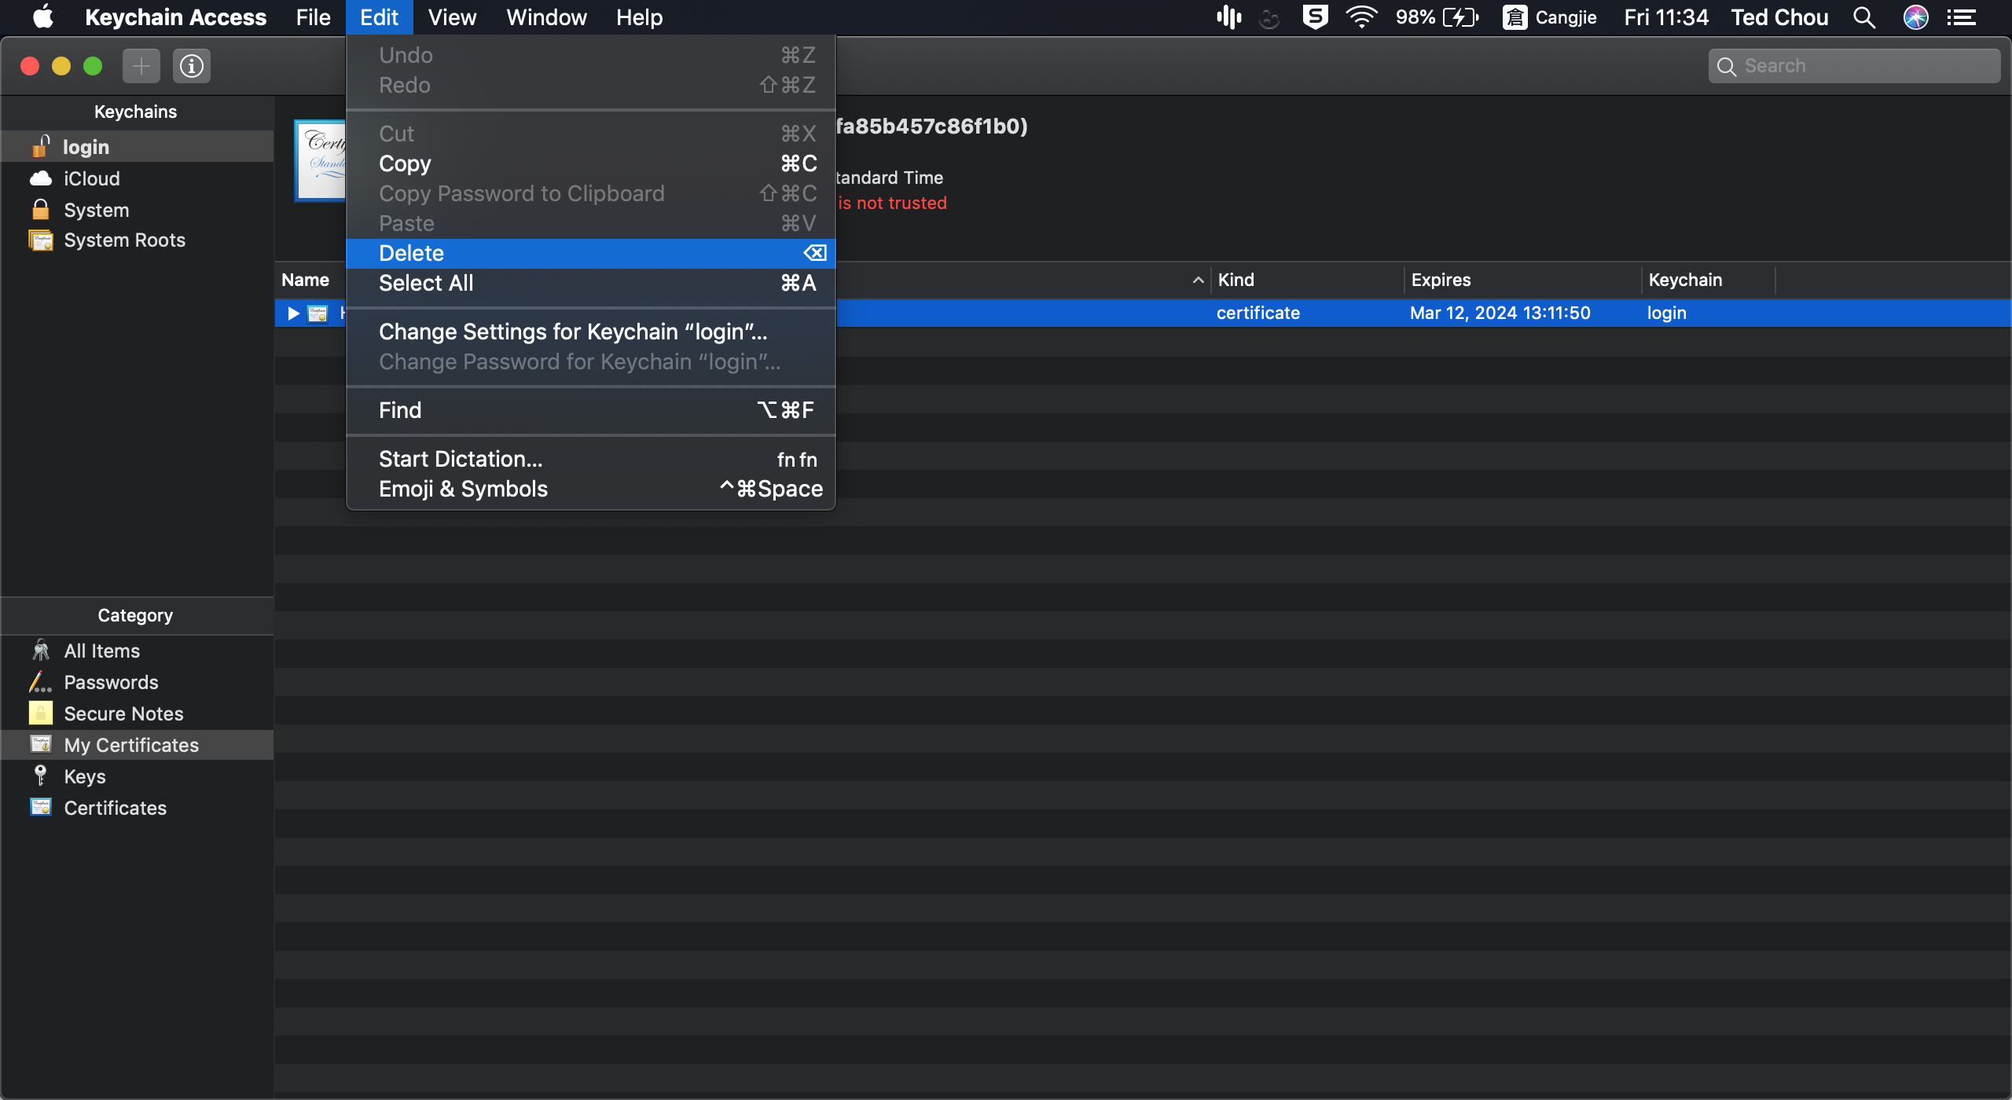Show the Certificates category
The height and width of the screenshot is (1100, 2012).
[138, 808]
